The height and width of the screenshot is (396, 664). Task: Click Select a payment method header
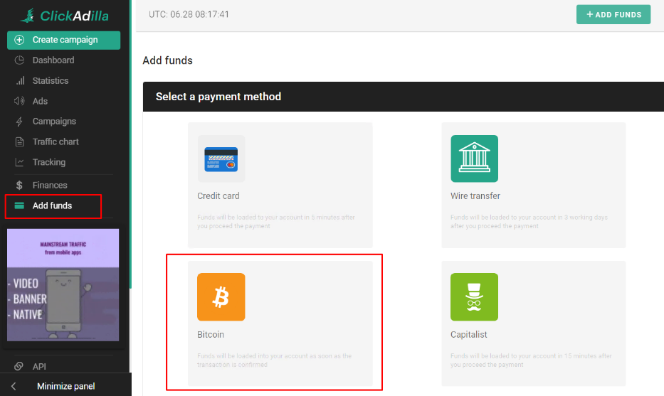(218, 97)
